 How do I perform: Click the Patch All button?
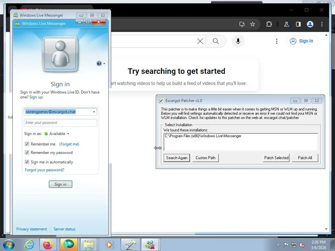tap(305, 158)
